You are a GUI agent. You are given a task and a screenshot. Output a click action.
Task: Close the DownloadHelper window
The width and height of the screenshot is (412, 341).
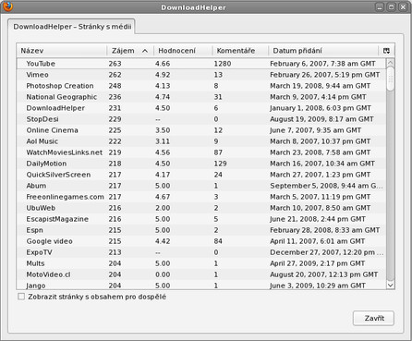(x=403, y=7)
